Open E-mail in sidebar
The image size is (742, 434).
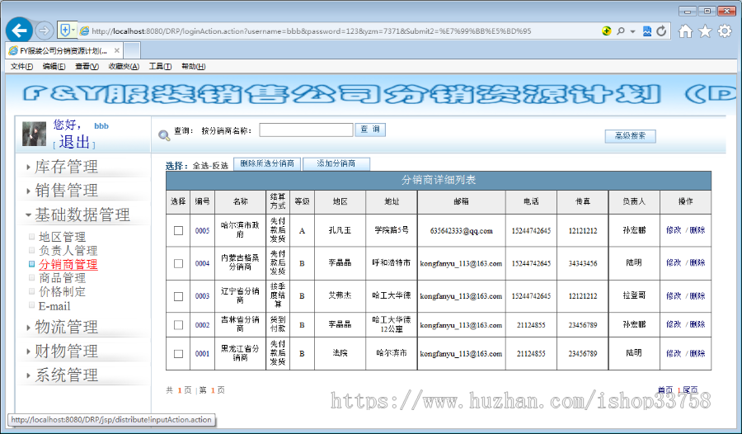click(x=54, y=306)
